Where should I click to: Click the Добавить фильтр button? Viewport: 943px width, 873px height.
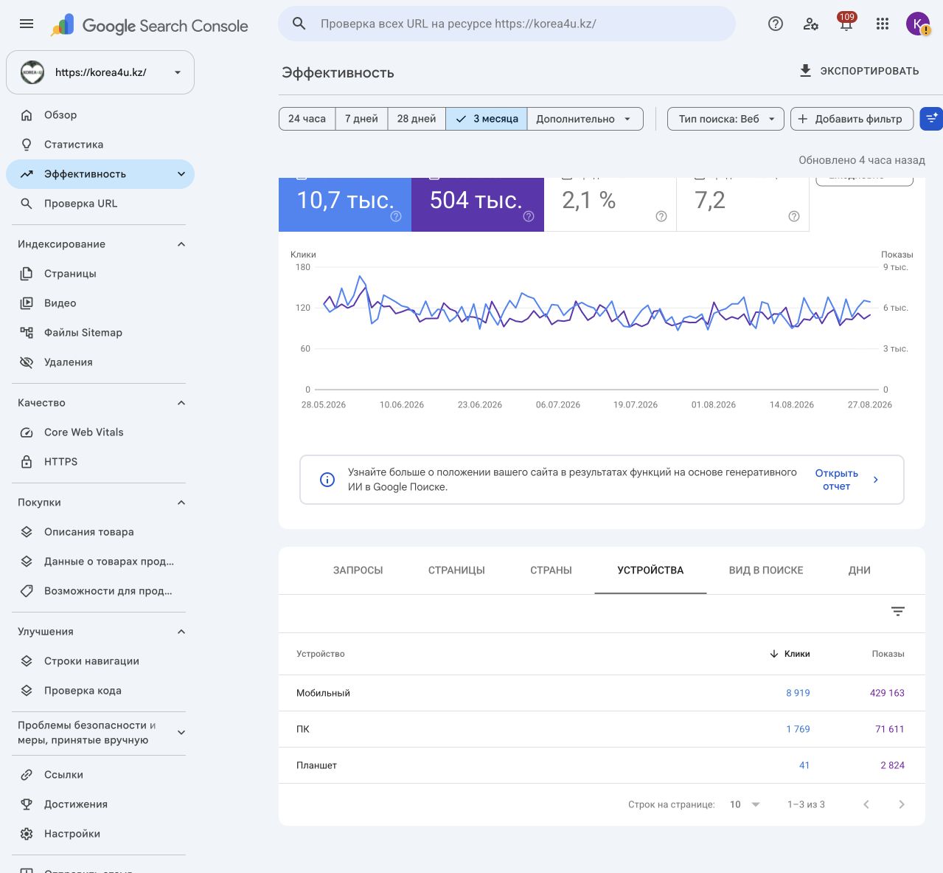(x=852, y=119)
